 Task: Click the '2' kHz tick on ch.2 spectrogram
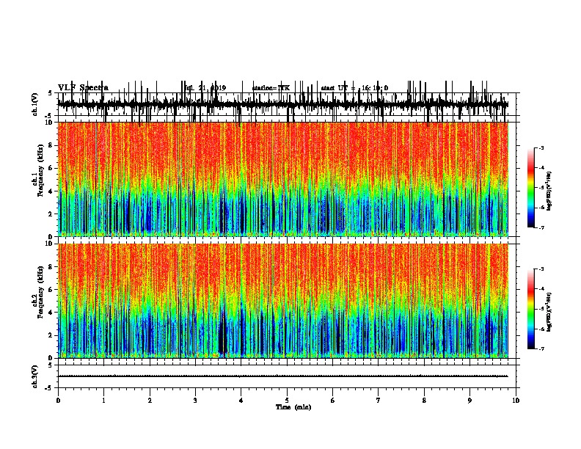coord(51,335)
